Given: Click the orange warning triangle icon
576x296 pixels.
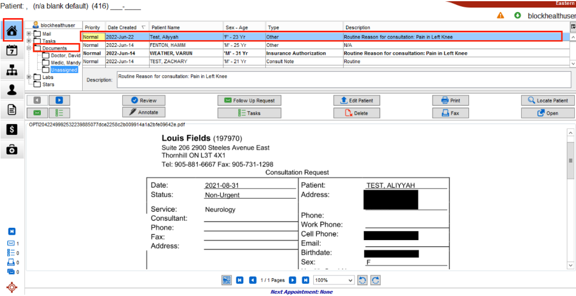Looking at the screenshot, I should 501,16.
